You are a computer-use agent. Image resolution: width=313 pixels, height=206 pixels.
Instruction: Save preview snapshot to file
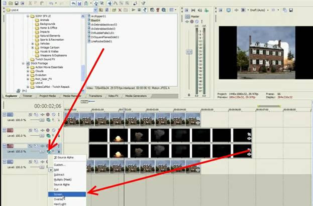pyautogui.click(x=291, y=10)
